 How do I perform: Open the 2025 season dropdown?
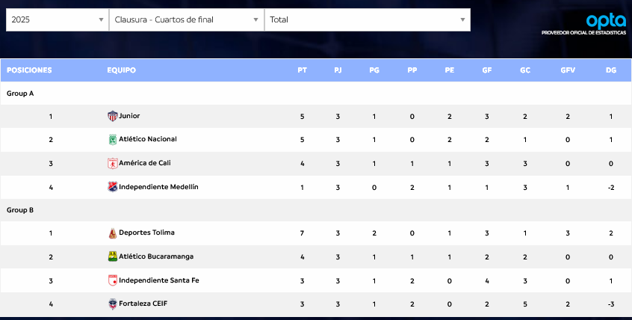tap(57, 20)
